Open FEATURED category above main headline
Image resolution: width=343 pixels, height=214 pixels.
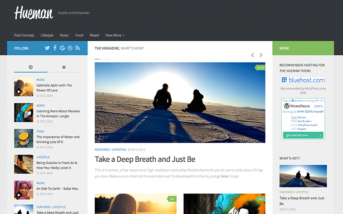[102, 150]
